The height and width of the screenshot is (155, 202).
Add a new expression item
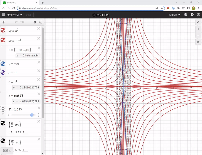[x=4, y=22]
